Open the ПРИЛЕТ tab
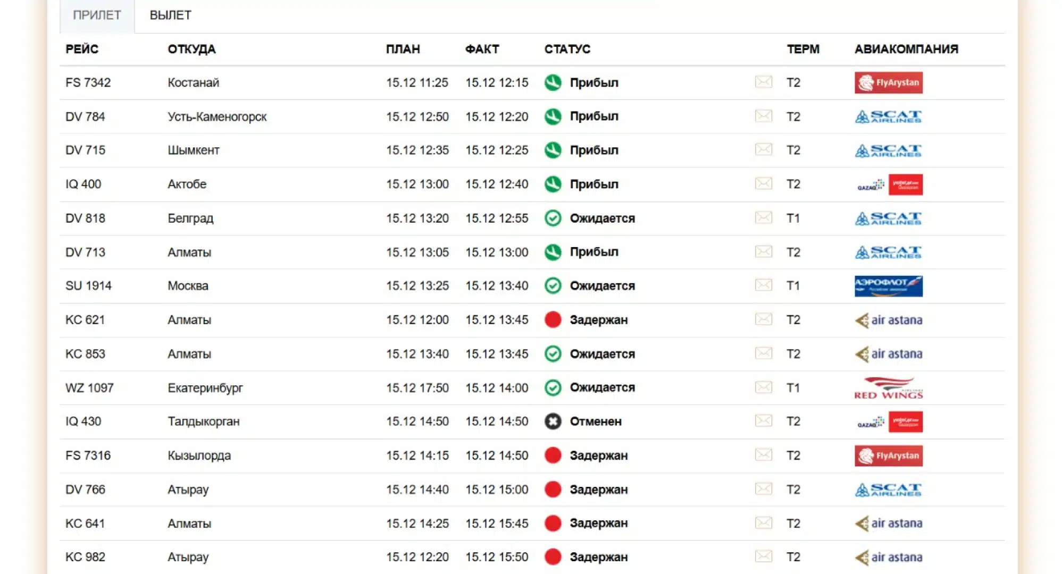The width and height of the screenshot is (1062, 574). click(97, 15)
